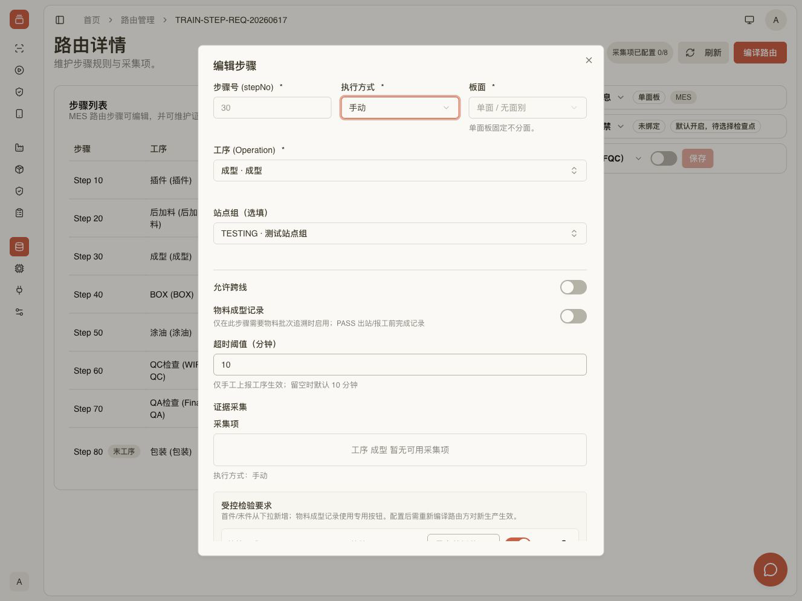
Task: Click the 保存 button
Action: [x=697, y=158]
